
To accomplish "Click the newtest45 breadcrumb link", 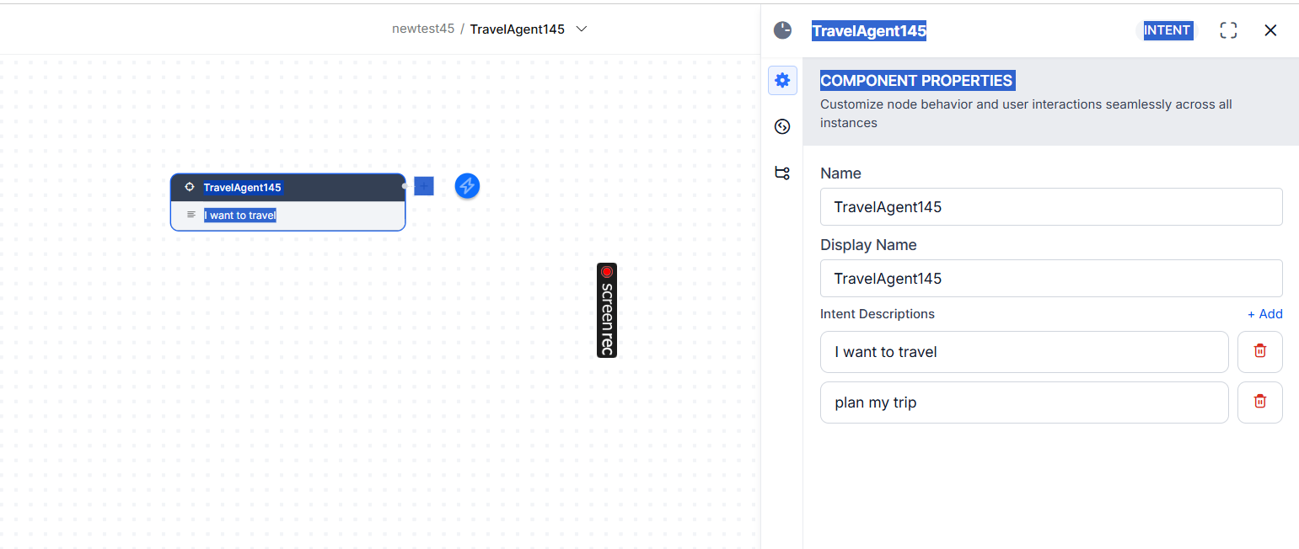I will pos(423,29).
